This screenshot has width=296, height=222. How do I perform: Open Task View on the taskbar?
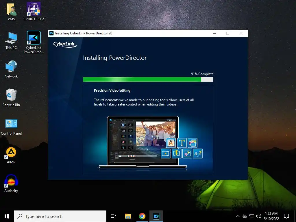(113, 216)
